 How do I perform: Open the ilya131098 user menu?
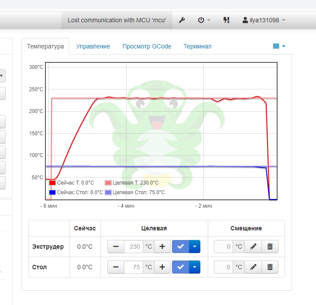(264, 20)
